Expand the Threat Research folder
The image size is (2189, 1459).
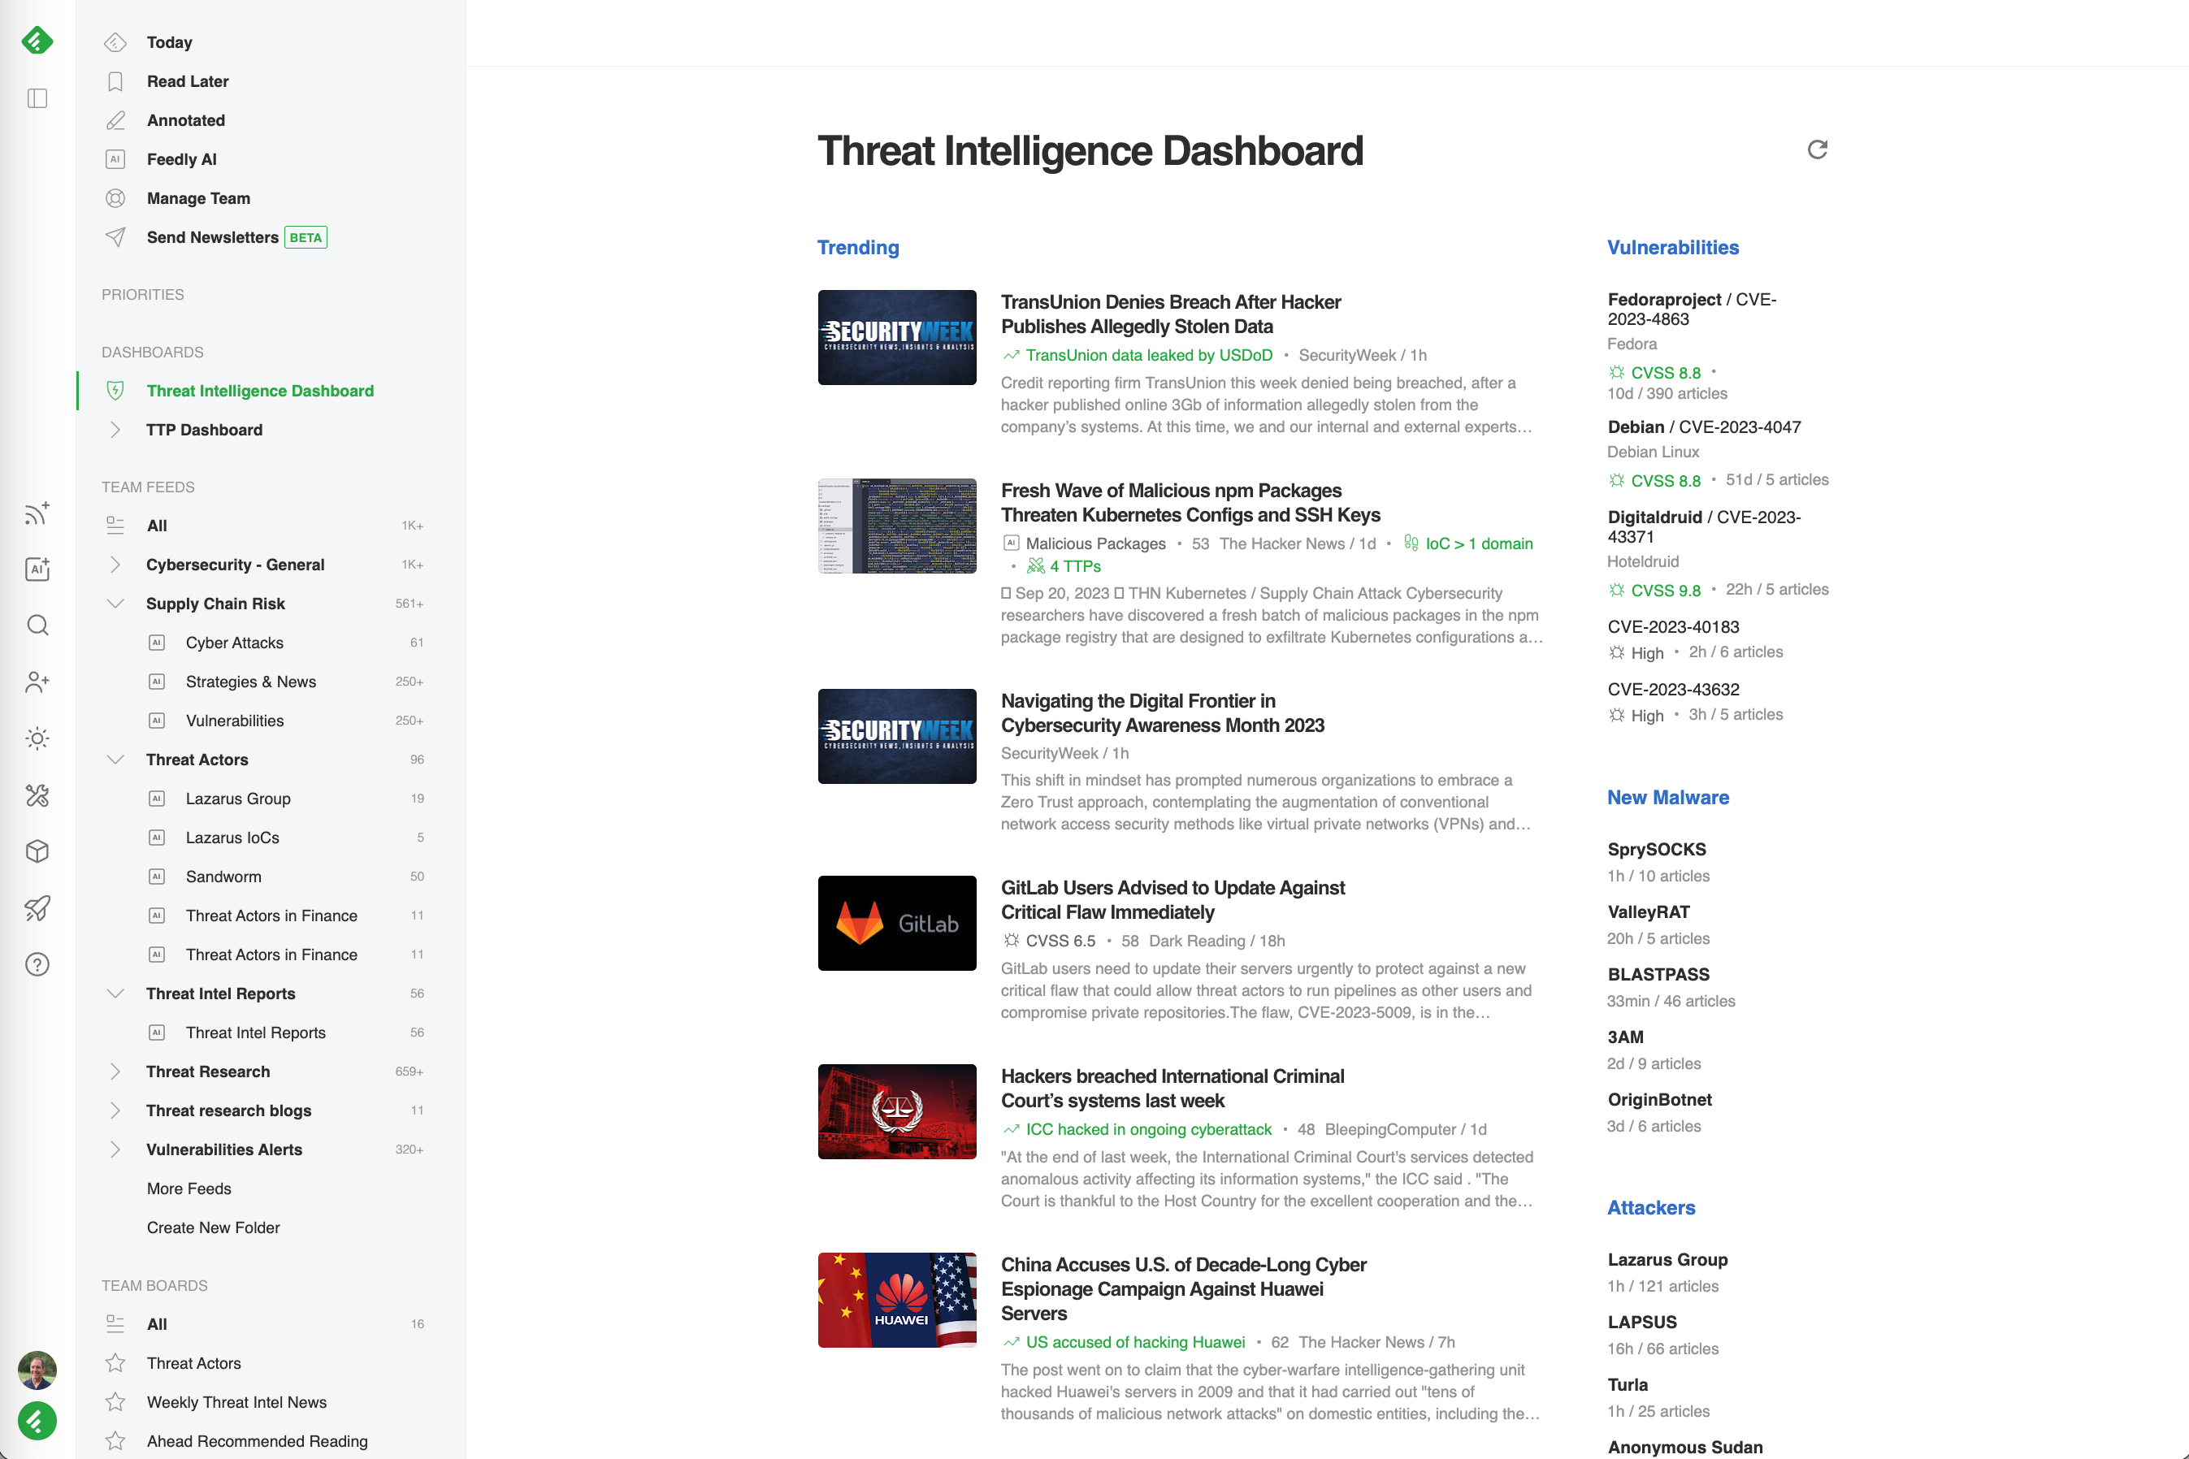115,1071
